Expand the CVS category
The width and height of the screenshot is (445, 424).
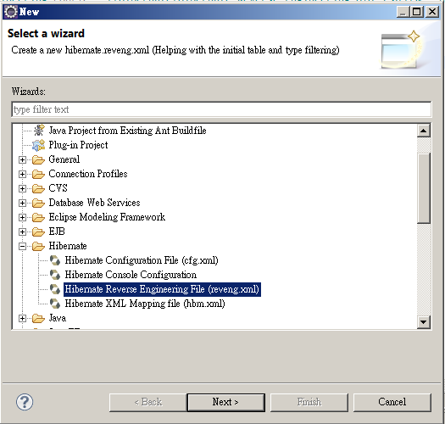click(22, 188)
